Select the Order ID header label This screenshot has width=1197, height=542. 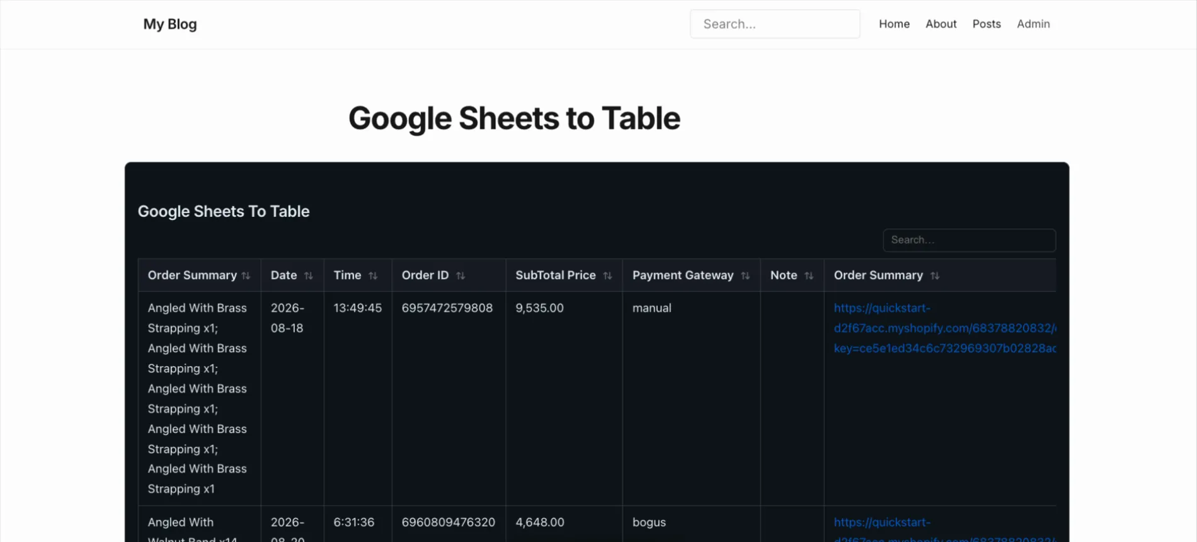(425, 275)
